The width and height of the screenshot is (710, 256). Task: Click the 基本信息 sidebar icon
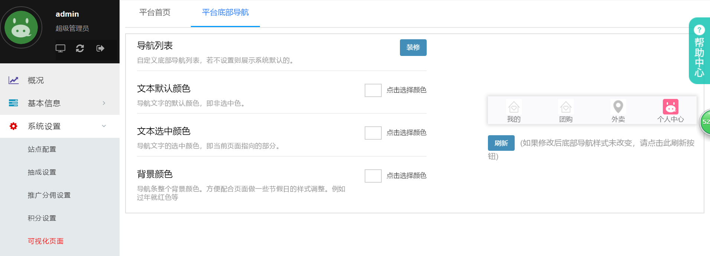tap(13, 103)
